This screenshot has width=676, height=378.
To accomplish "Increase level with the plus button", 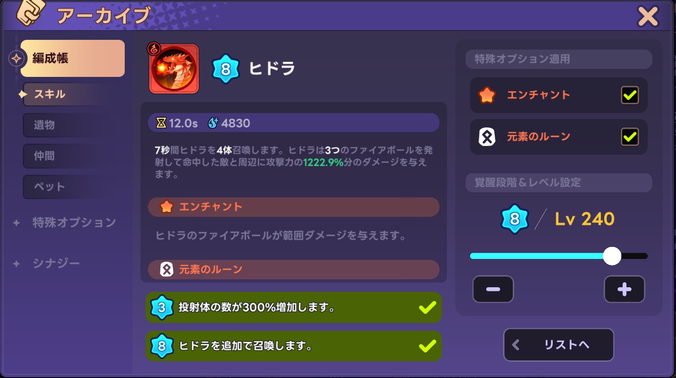I will [625, 289].
